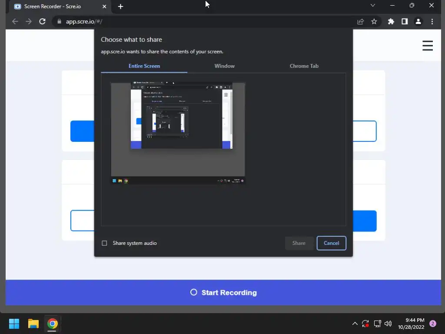The height and width of the screenshot is (334, 445).
Task: Open network settings tray icon
Action: [377, 324]
